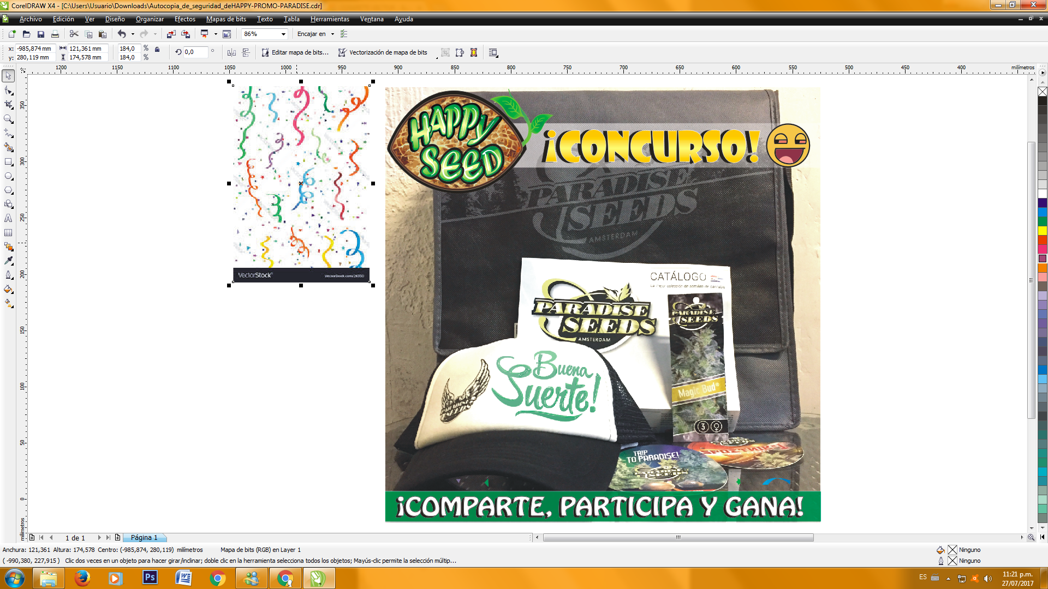Open the zoom level 86% dropdown

click(x=283, y=34)
